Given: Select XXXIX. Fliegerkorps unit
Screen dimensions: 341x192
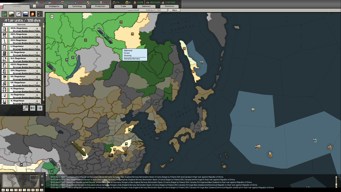Looking at the screenshot, I should 21,29.
